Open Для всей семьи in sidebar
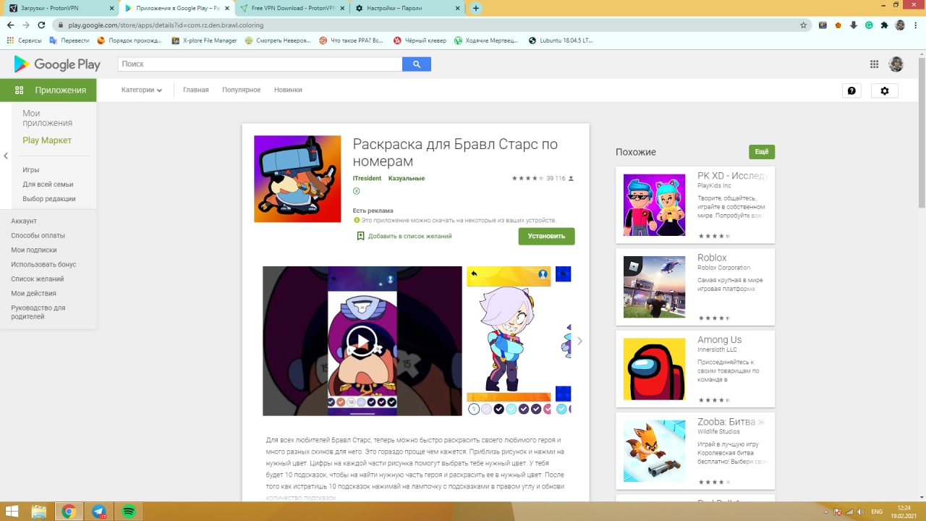This screenshot has width=926, height=521. 48,185
